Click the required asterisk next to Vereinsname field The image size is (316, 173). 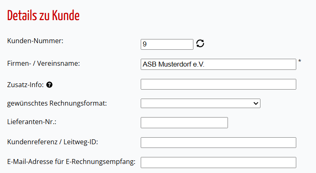[x=300, y=61]
